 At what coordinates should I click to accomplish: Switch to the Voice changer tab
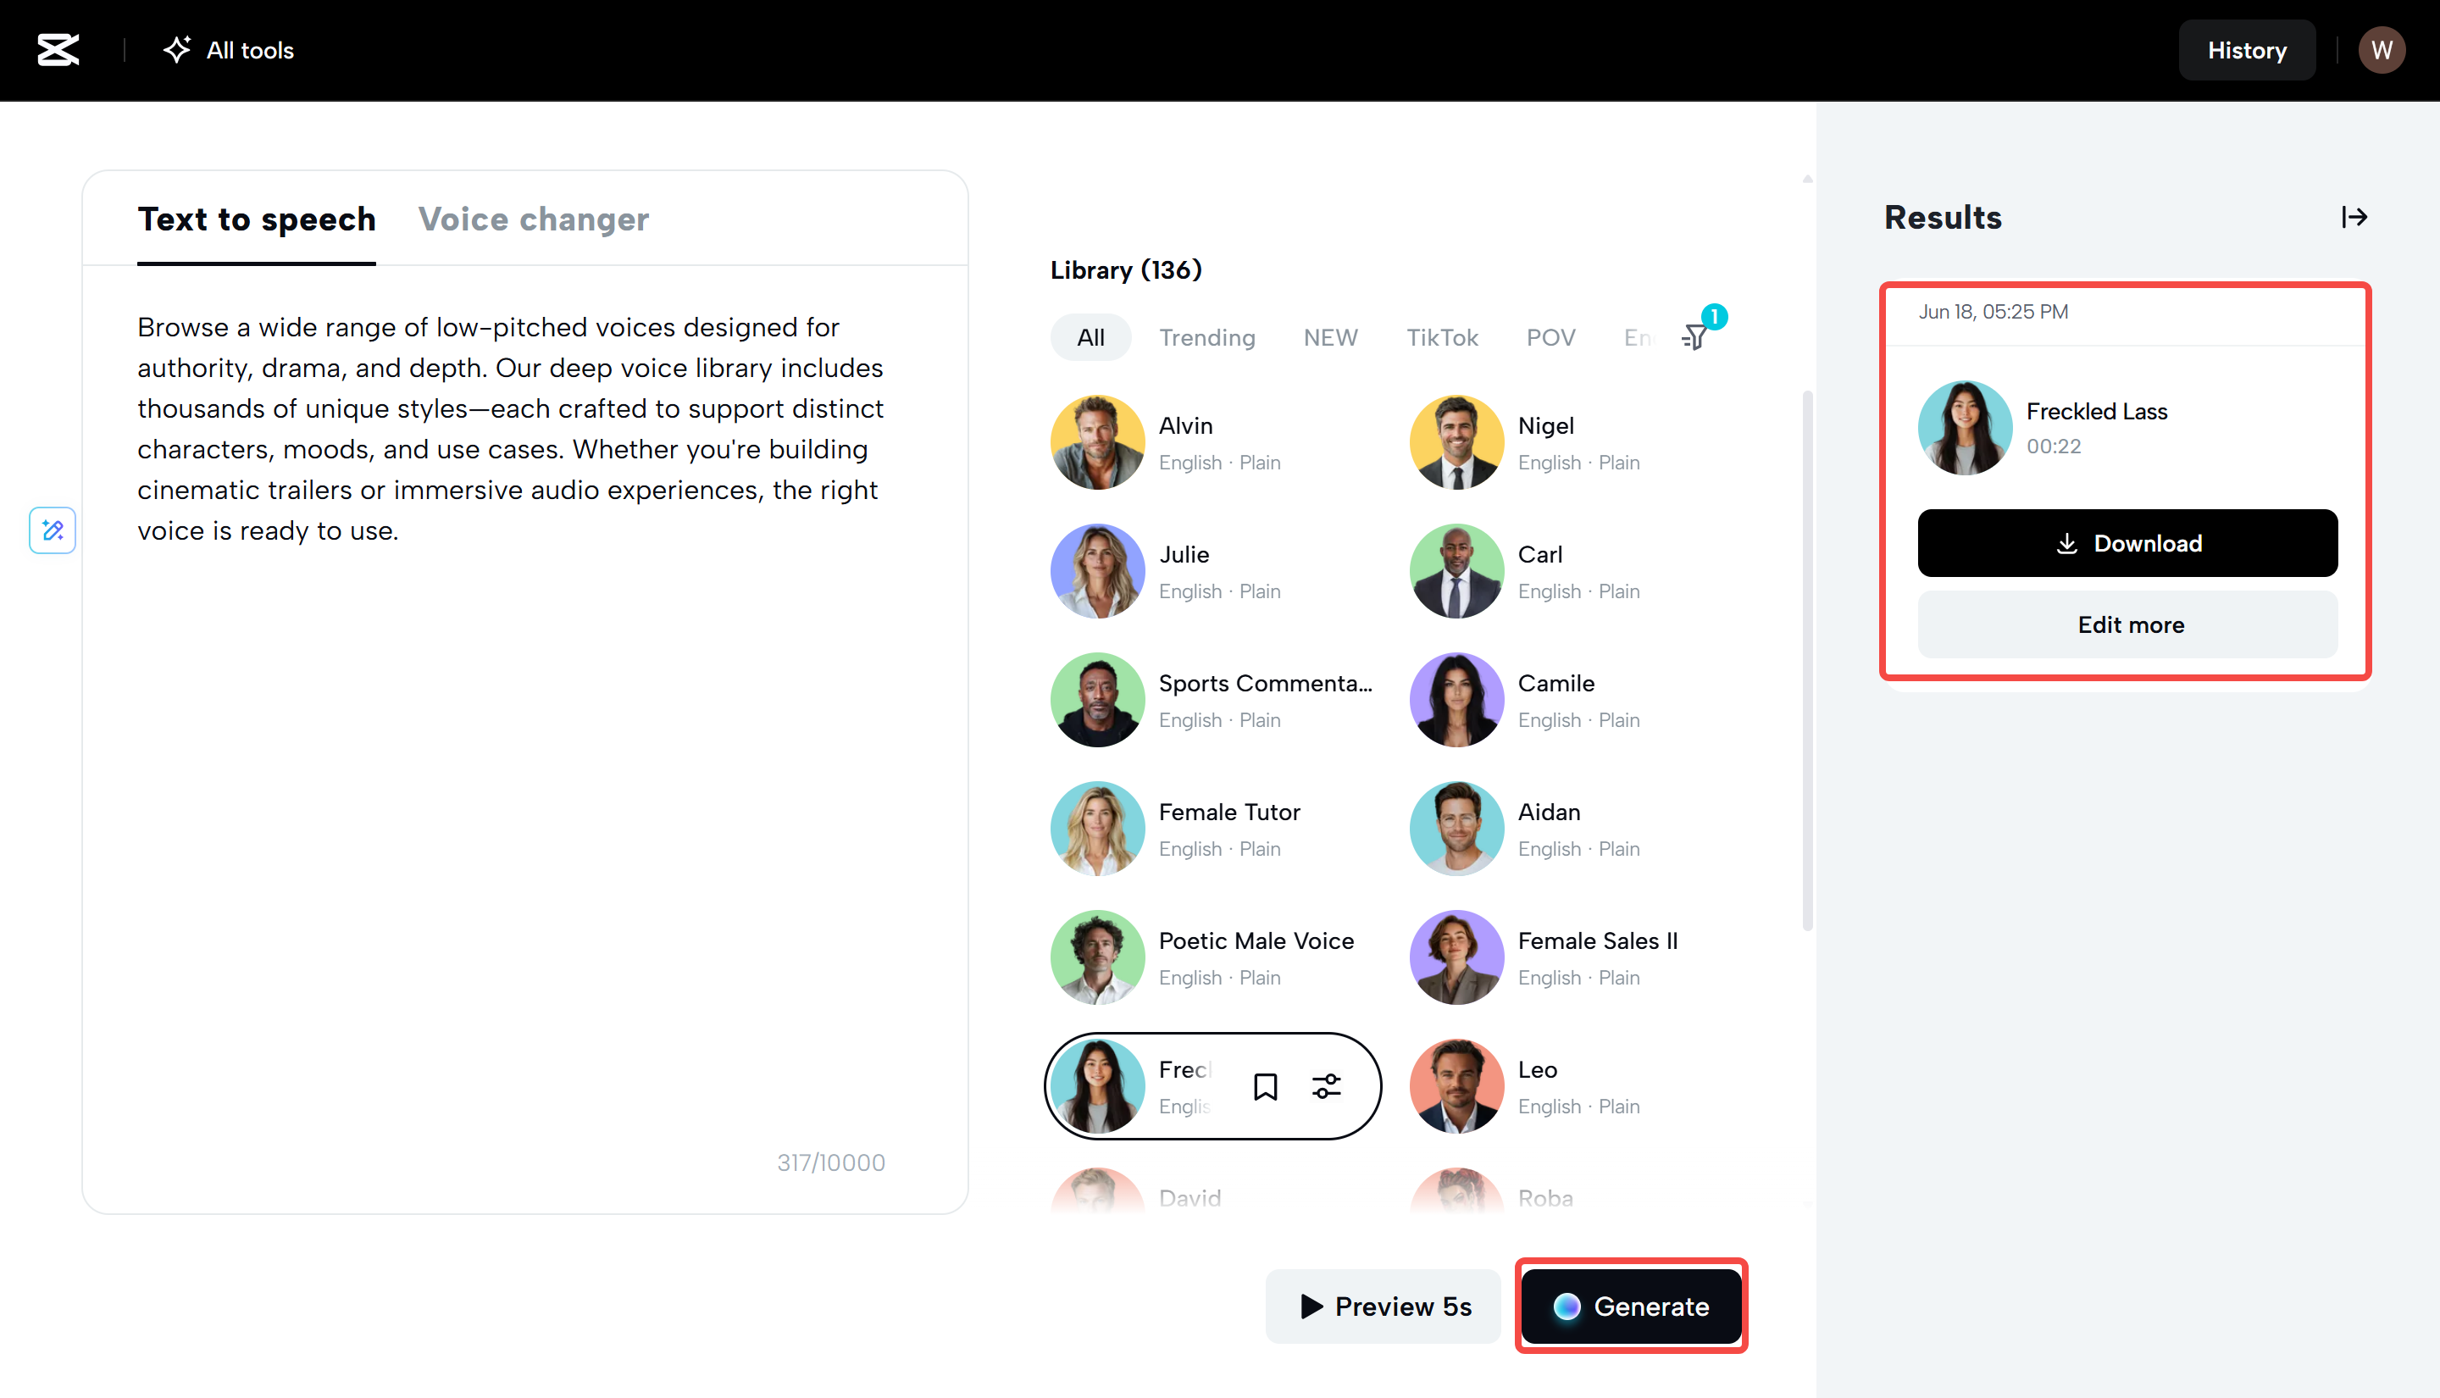pos(533,219)
